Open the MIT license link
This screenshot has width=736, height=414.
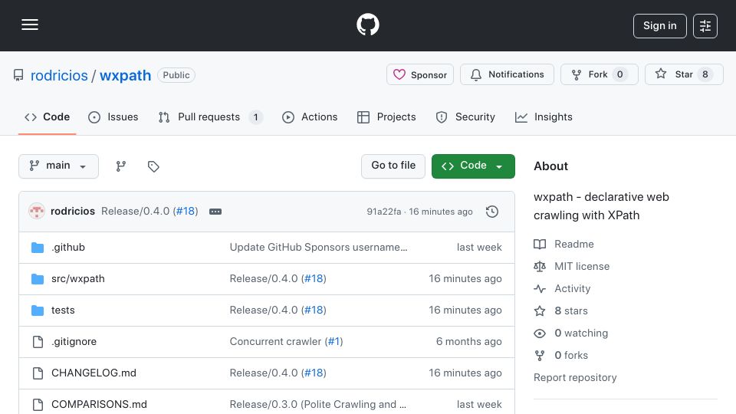tap(582, 267)
